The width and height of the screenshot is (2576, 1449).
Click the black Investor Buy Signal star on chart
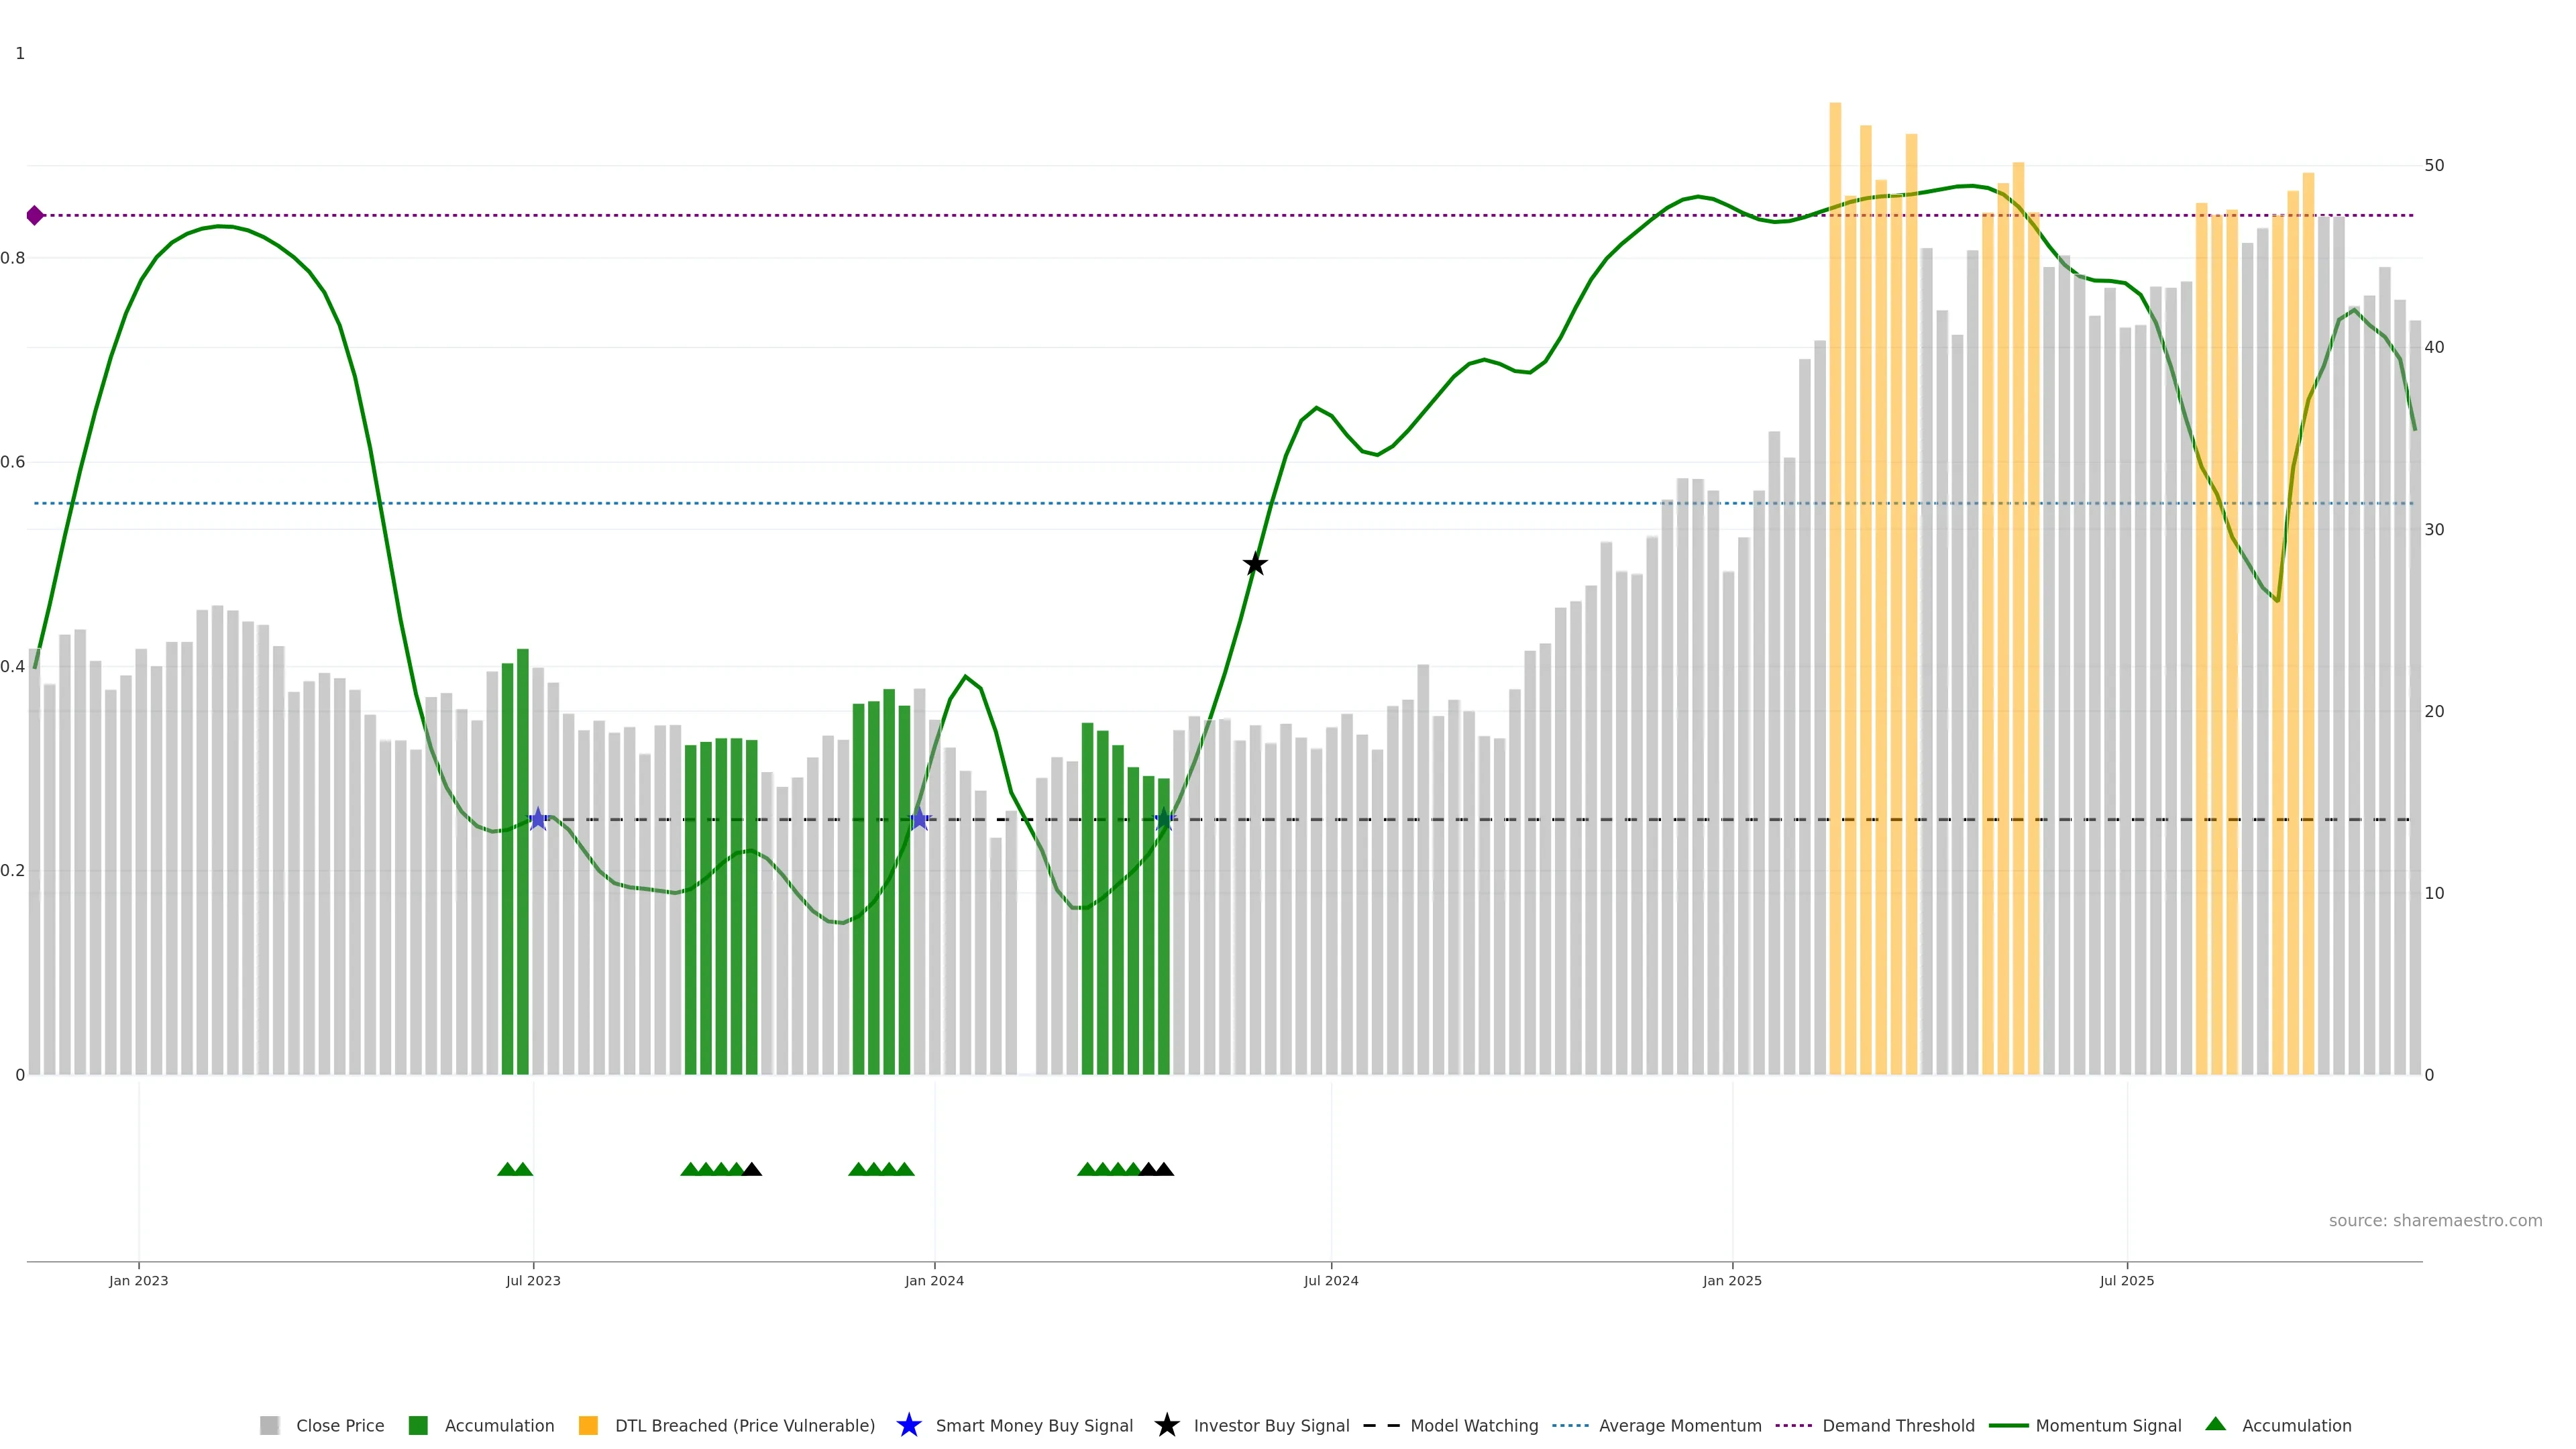point(1255,564)
